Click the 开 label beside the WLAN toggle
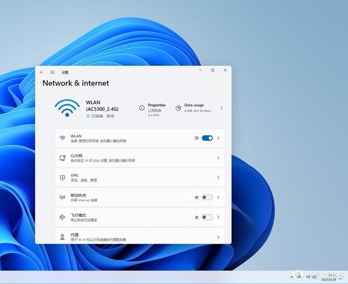 [196, 138]
